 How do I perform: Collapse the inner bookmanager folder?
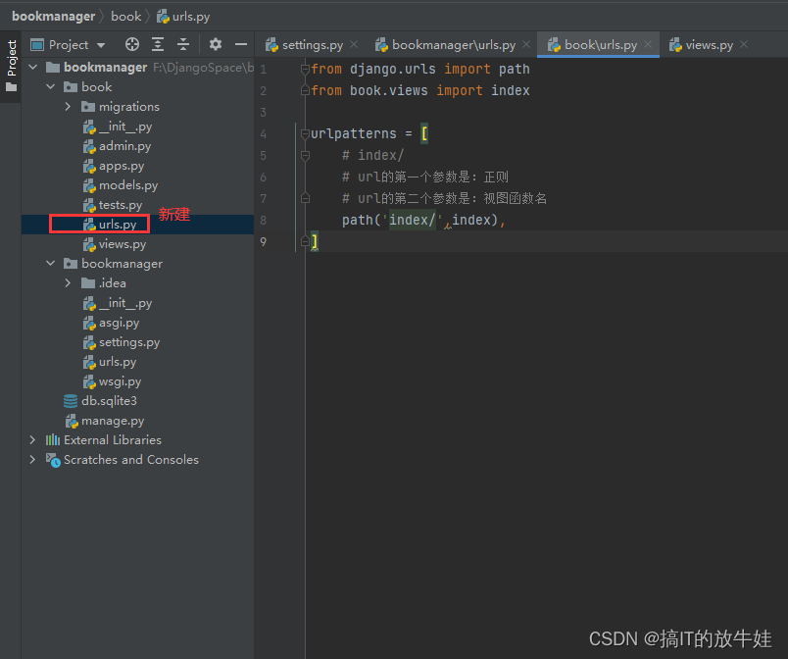50,264
